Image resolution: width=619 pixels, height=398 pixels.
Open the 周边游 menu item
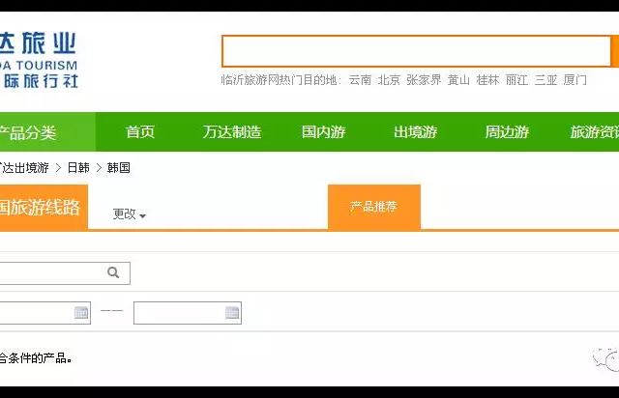click(507, 131)
